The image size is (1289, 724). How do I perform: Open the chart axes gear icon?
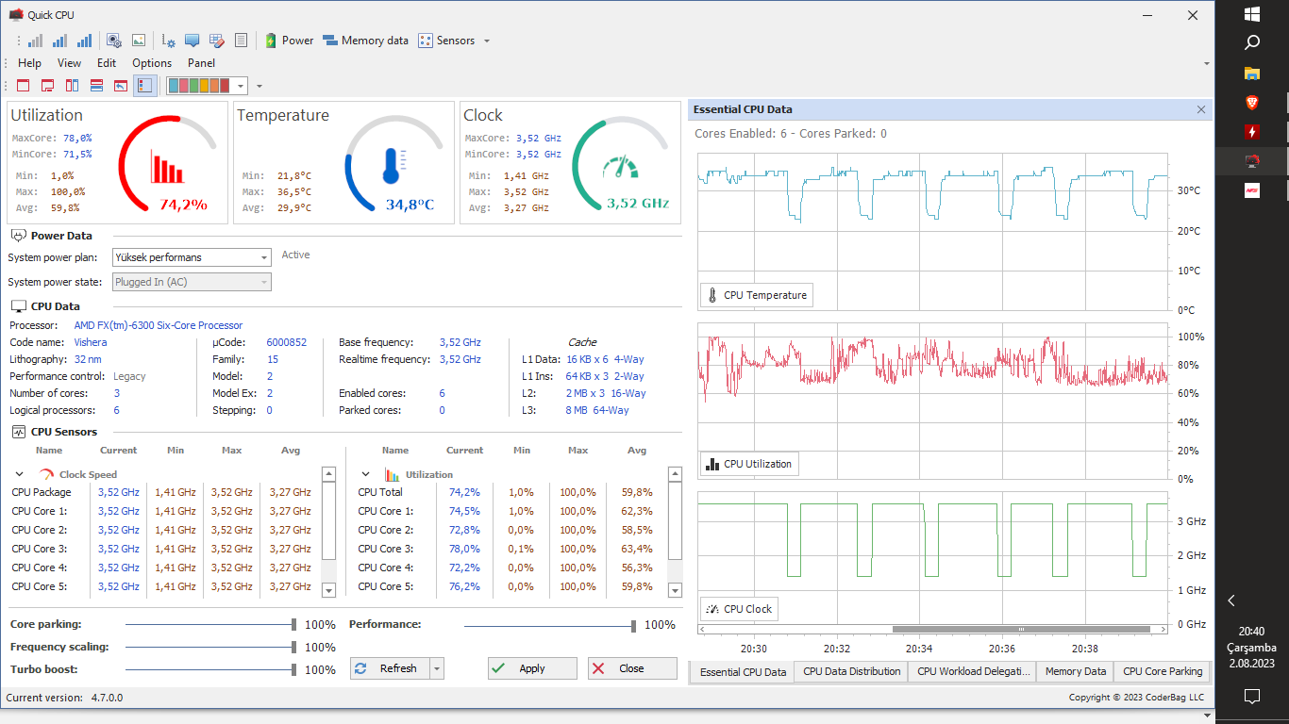168,41
